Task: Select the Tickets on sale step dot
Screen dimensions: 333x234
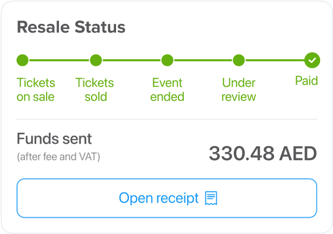Action: tap(23, 60)
